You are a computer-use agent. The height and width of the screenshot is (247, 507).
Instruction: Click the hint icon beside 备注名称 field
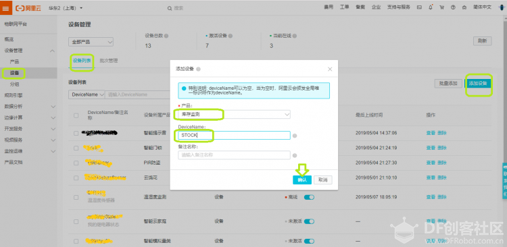point(295,156)
